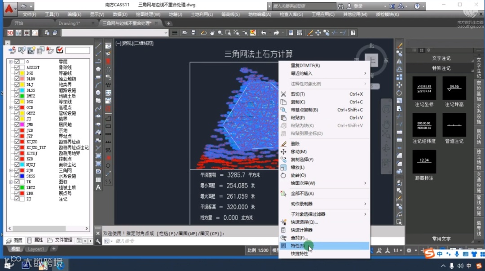Expand the 0 零层 tree node
Screen dimensions: 485x271
11,62
